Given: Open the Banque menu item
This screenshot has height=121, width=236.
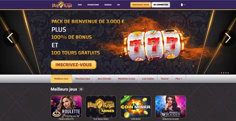Looking at the screenshot, I should click(x=108, y=5).
